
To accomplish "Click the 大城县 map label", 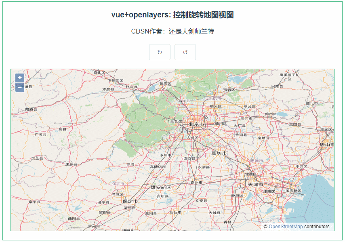I will tap(215, 213).
